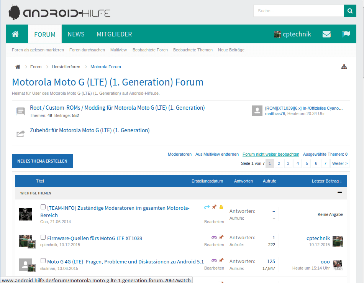Open Beobachtete Foren
Screen dimensions: 364x283
[x=150, y=50]
